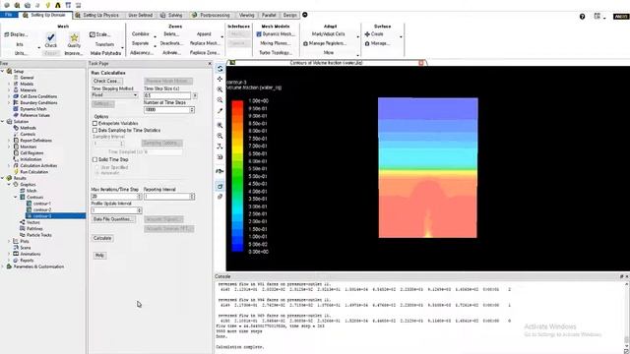Close the contour graphics window tab
The width and height of the screenshot is (630, 354).
coord(421,63)
